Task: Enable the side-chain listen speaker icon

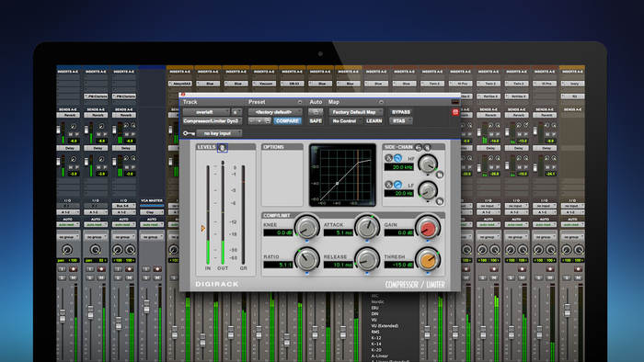Action: pos(427,147)
